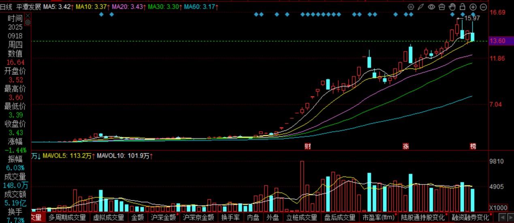This screenshot has height=223, width=514.
Task: Click the 4905 volume axis value
Action: [x=497, y=187]
